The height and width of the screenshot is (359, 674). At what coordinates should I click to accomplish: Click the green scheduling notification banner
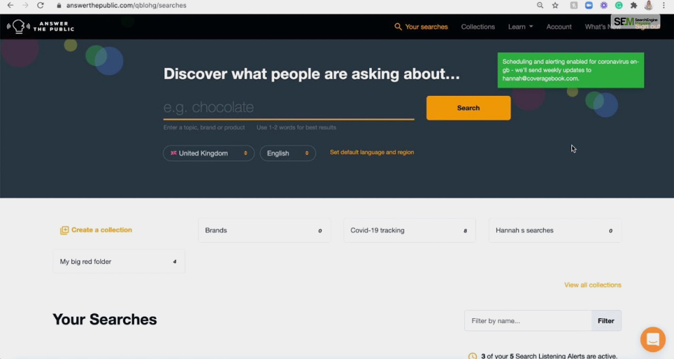pos(571,70)
